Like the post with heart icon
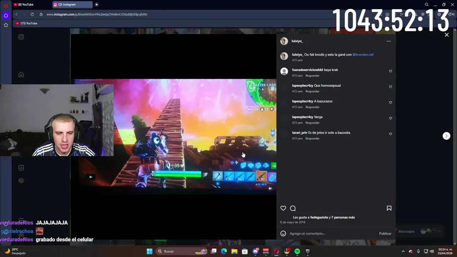Viewport: 457px width, 257px height. (x=283, y=208)
